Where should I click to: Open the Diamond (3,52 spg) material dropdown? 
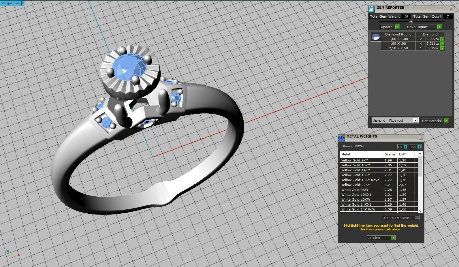tap(415, 121)
